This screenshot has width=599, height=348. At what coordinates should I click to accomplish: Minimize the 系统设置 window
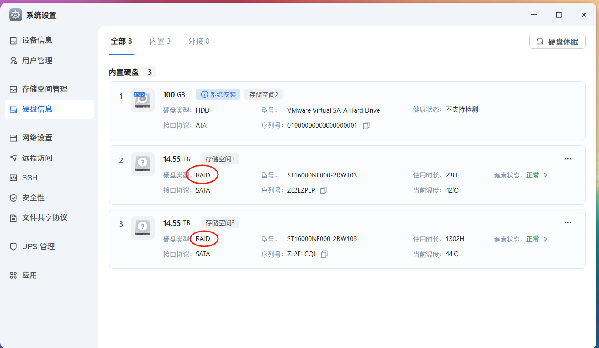(x=534, y=15)
